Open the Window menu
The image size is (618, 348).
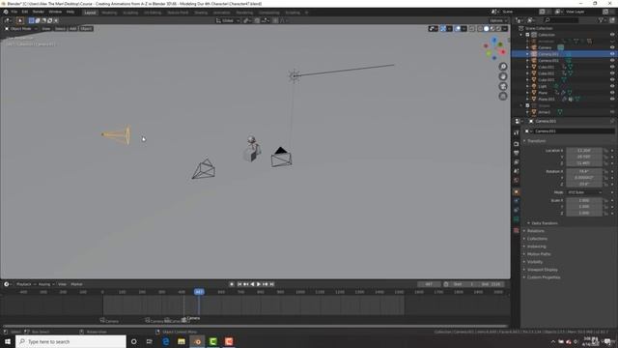[x=55, y=12]
